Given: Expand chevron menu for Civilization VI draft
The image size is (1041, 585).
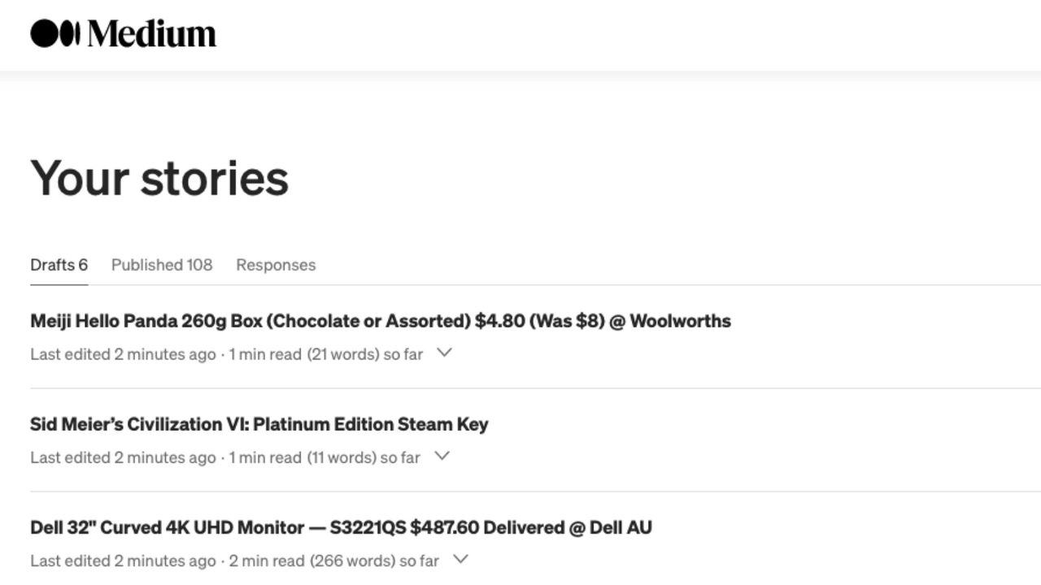Looking at the screenshot, I should coord(442,457).
